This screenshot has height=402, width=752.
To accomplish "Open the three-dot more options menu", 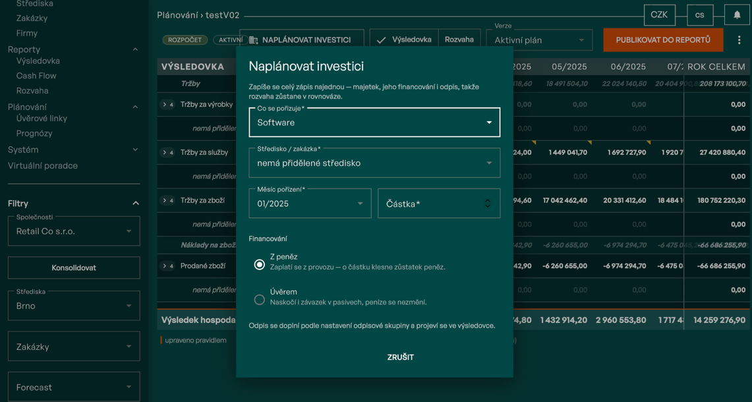I will coord(739,40).
